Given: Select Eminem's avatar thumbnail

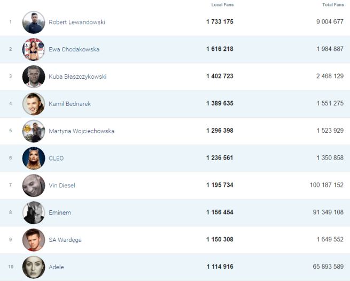Looking at the screenshot, I should pos(34,212).
